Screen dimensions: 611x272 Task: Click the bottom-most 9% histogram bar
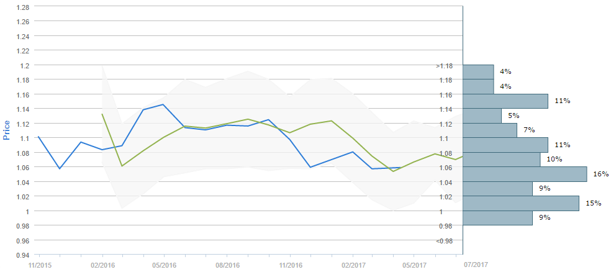click(x=497, y=218)
